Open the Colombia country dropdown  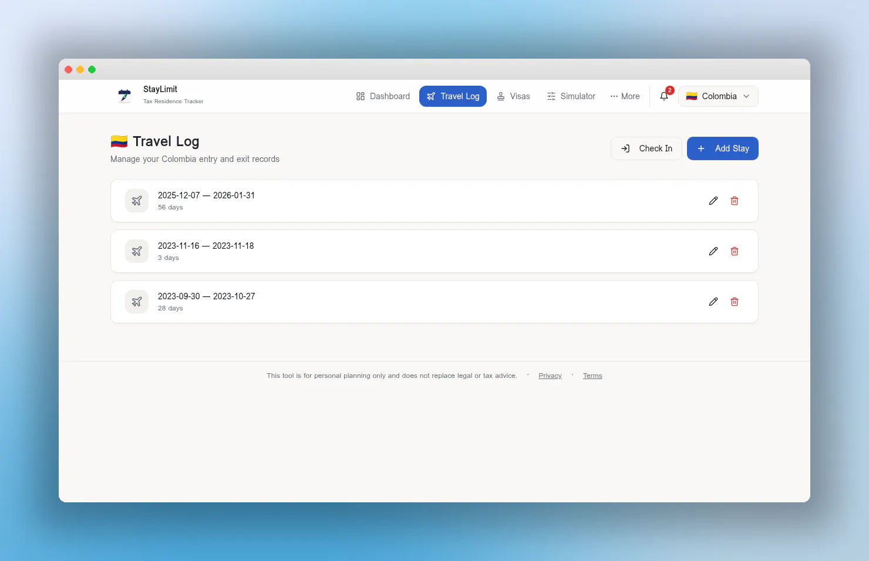[718, 96]
